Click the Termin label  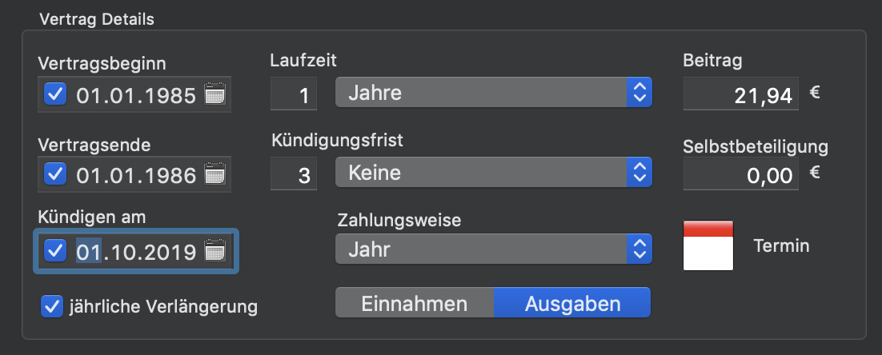[781, 245]
